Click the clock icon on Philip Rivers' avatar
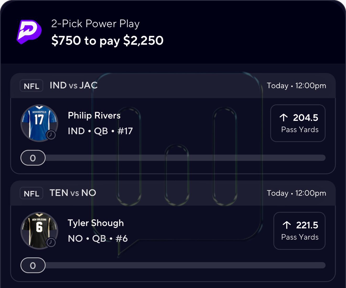 point(51,135)
